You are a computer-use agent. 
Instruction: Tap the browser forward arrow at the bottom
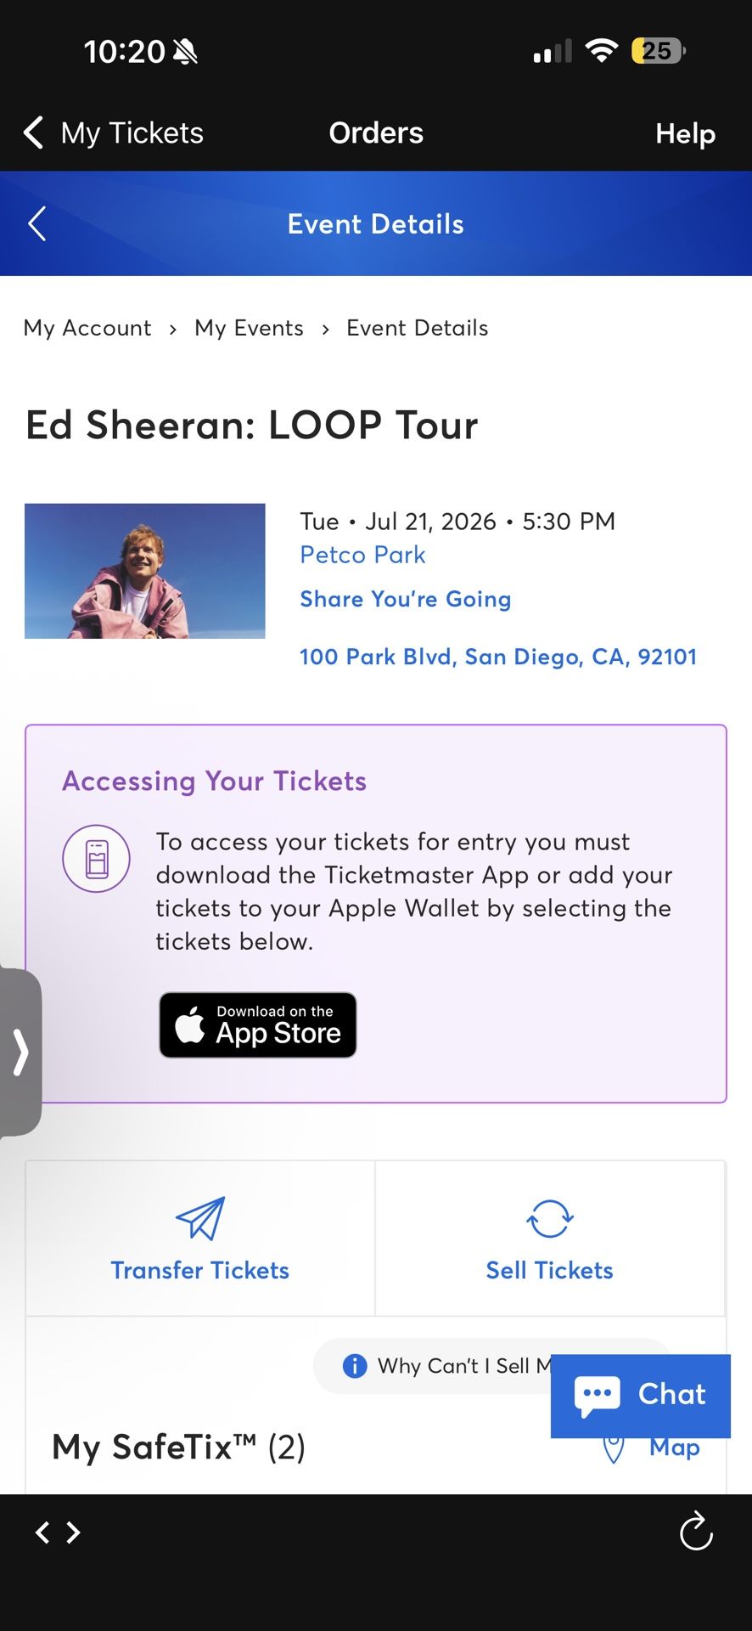point(74,1532)
